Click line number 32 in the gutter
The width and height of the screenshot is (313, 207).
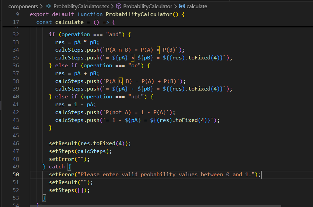[16, 34]
